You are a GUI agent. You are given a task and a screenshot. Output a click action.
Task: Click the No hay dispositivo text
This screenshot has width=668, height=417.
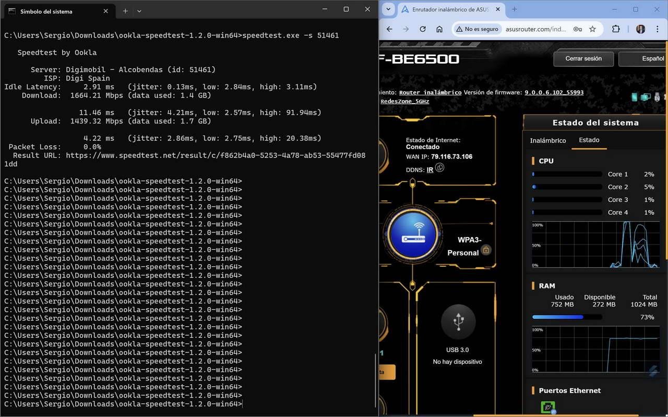[457, 362]
